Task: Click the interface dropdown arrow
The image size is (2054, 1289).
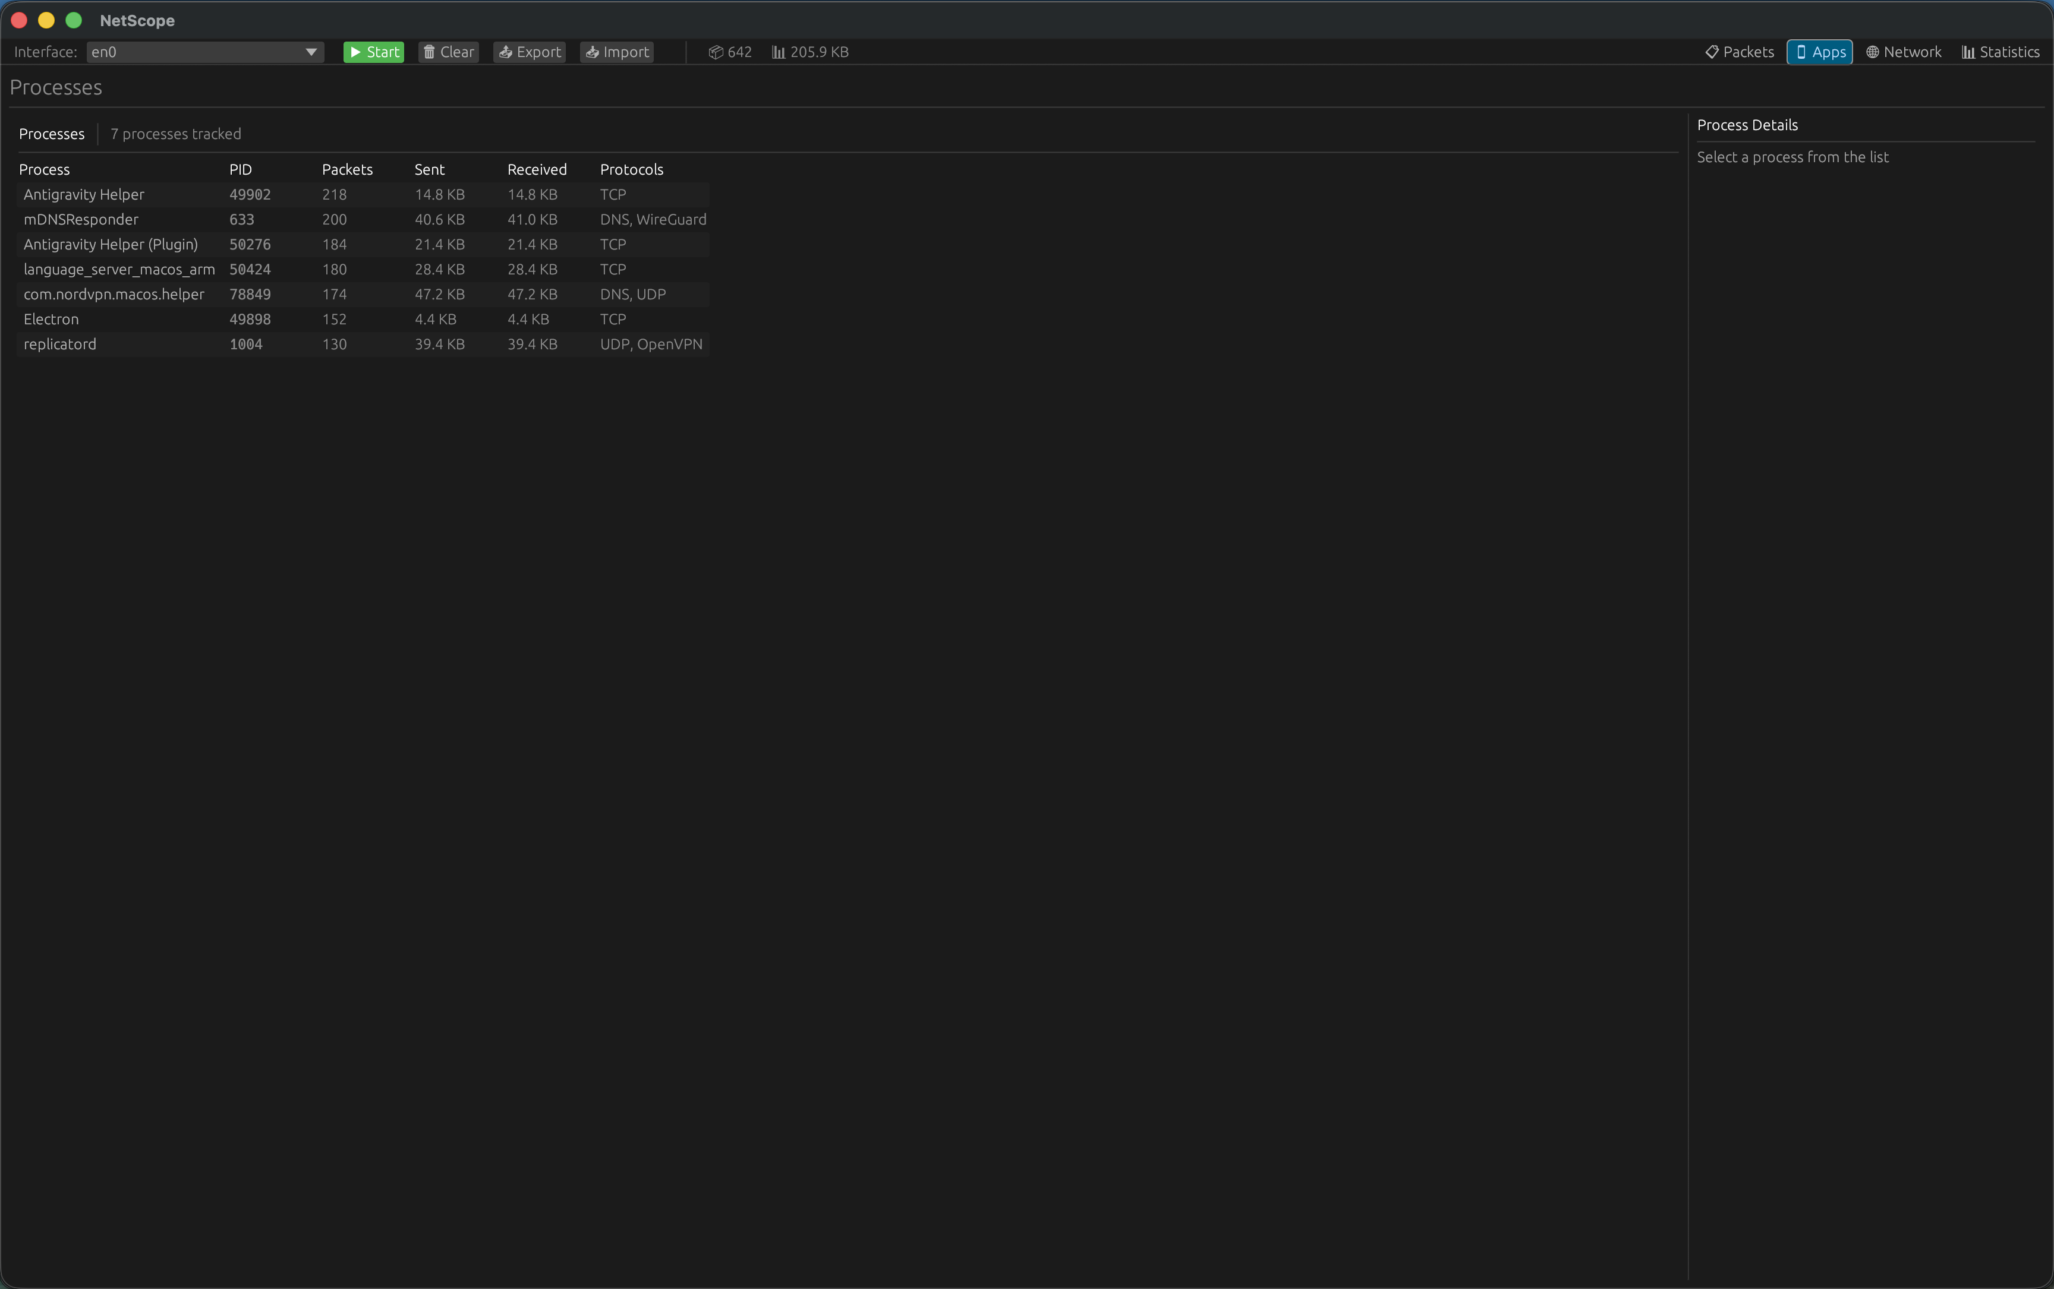Action: (x=311, y=52)
